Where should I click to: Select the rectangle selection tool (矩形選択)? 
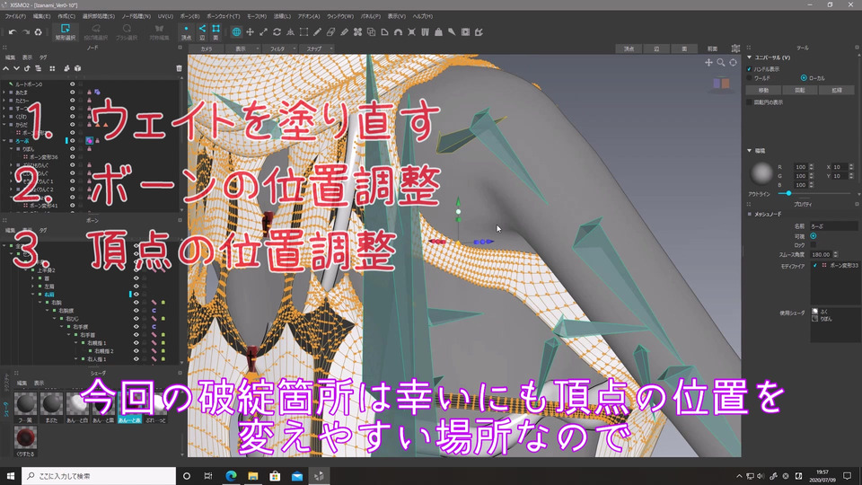tap(65, 32)
